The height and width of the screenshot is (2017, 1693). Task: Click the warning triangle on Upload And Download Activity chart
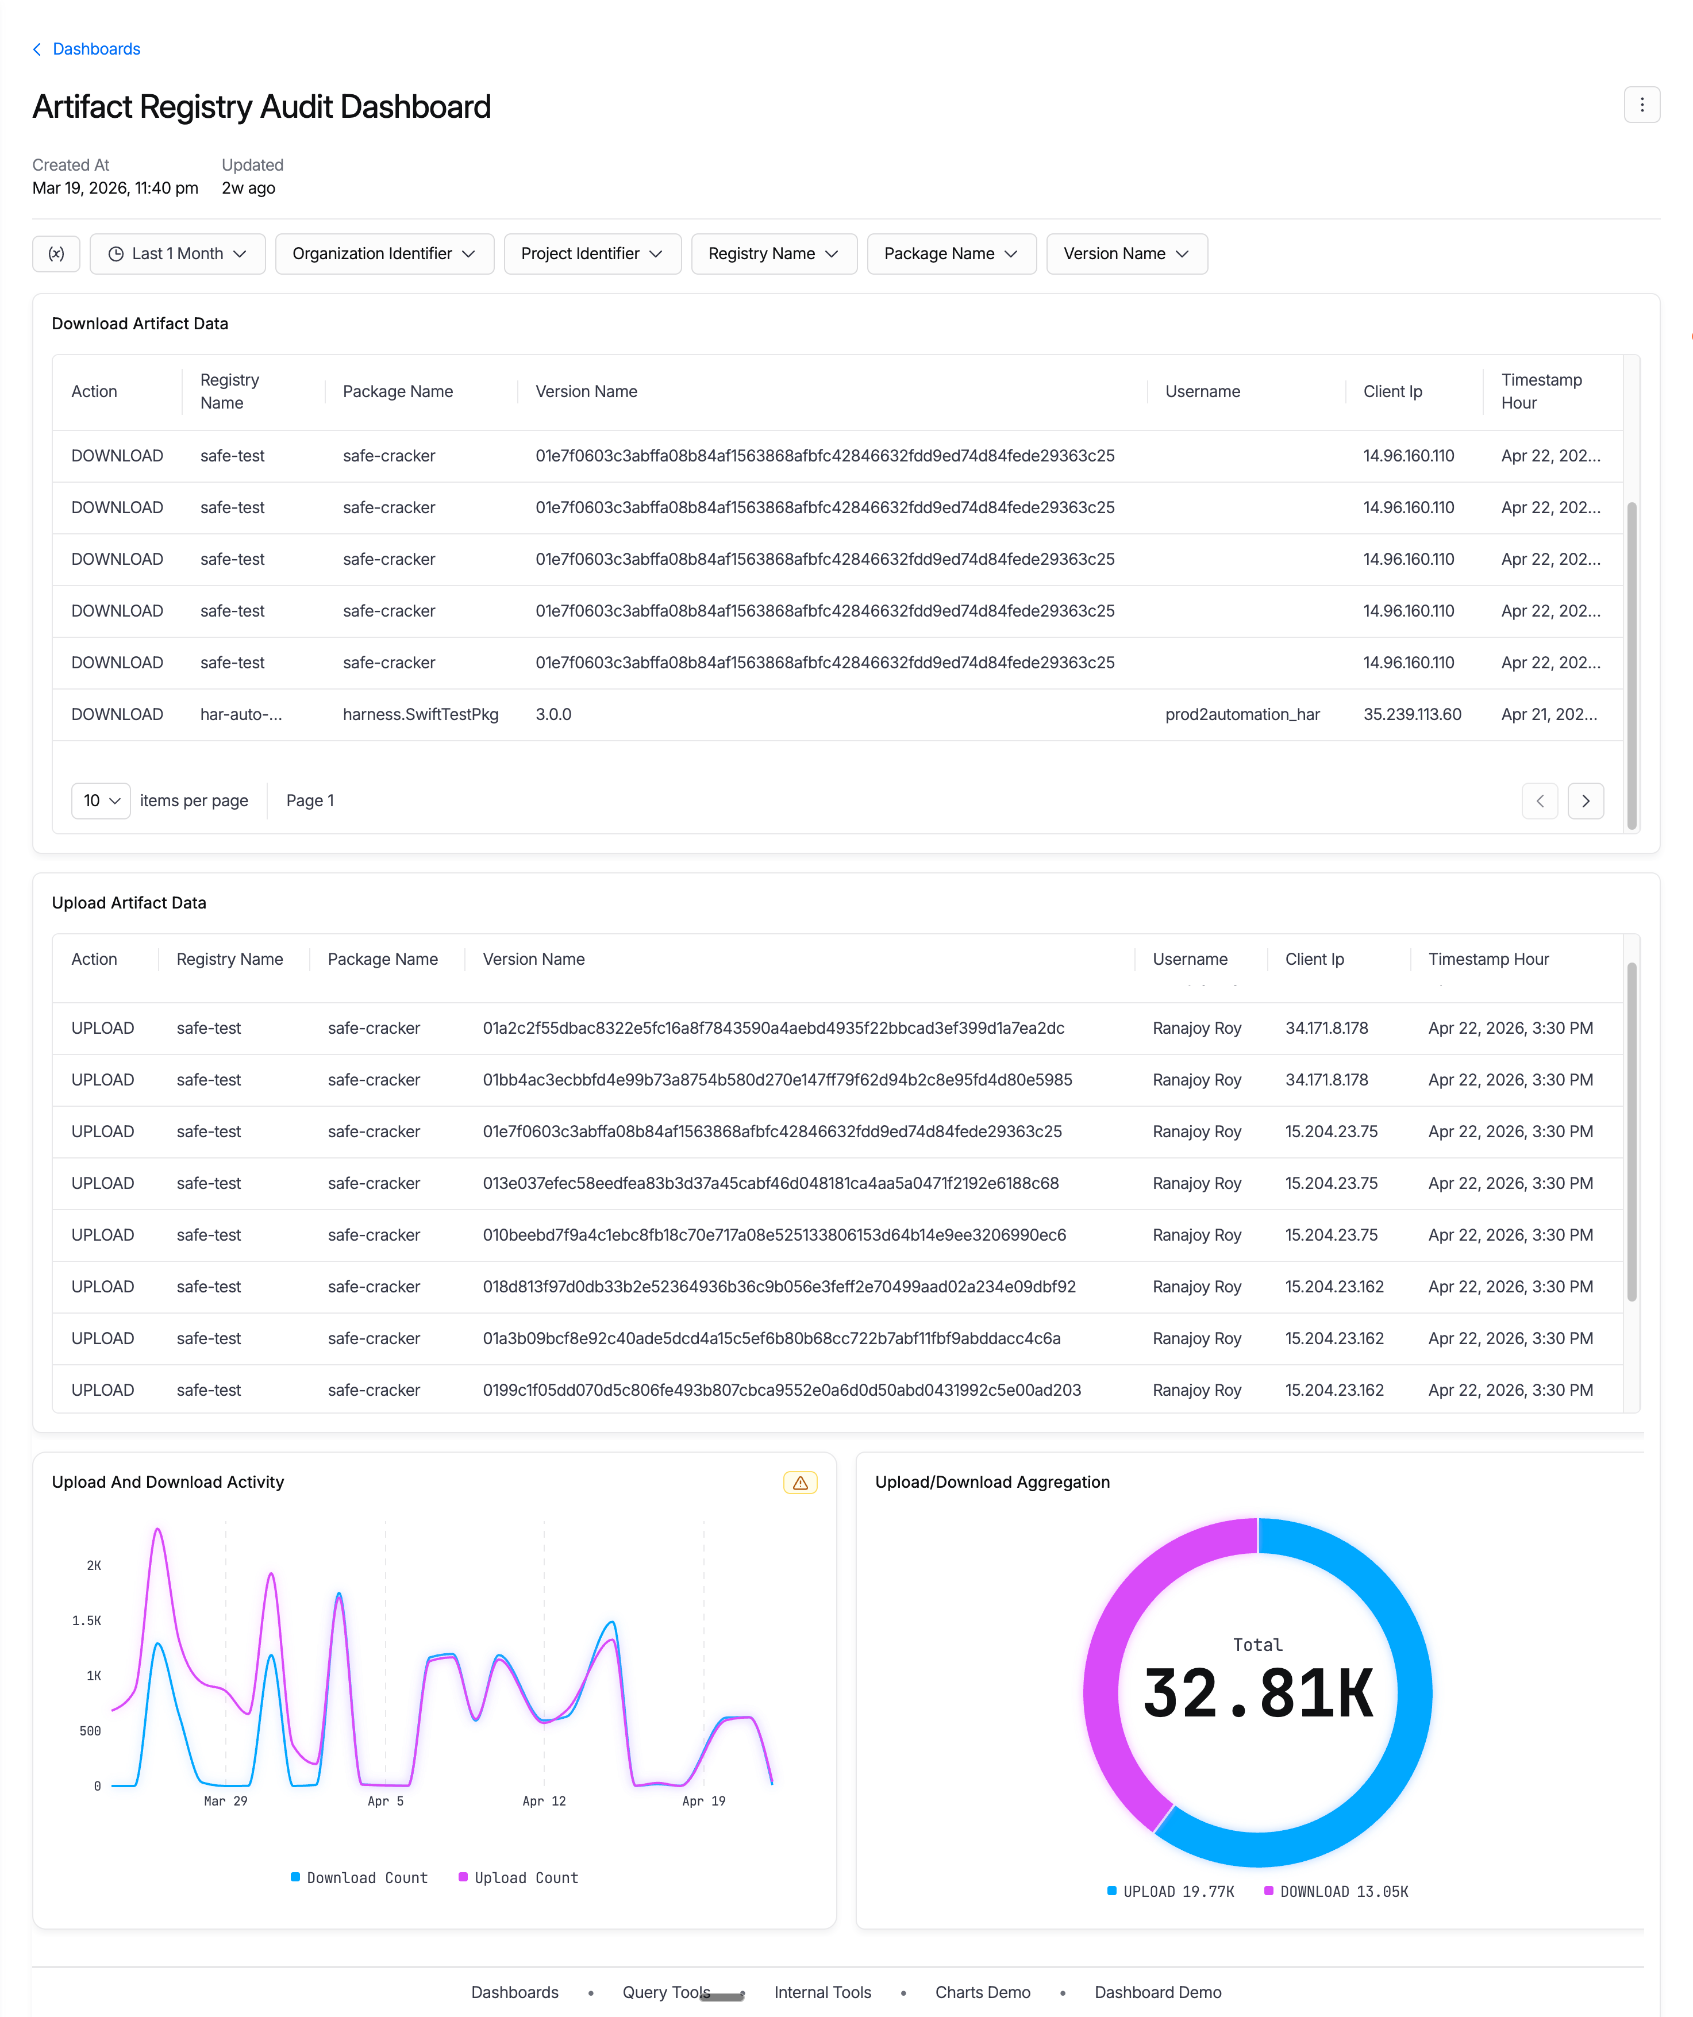pyautogui.click(x=800, y=1482)
